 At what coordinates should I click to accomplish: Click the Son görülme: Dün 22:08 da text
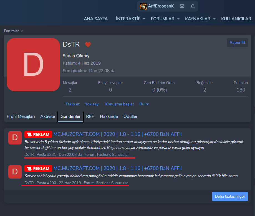89,71
